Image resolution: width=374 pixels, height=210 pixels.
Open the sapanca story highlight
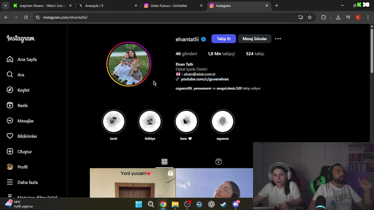[x=222, y=121]
